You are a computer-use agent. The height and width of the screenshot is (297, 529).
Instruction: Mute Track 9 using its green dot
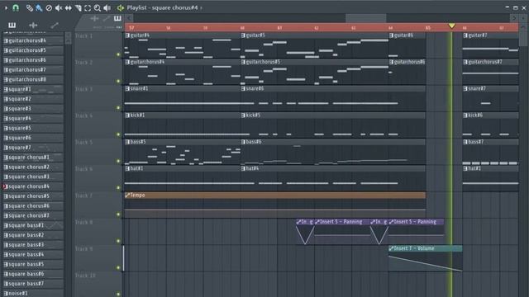(118, 267)
